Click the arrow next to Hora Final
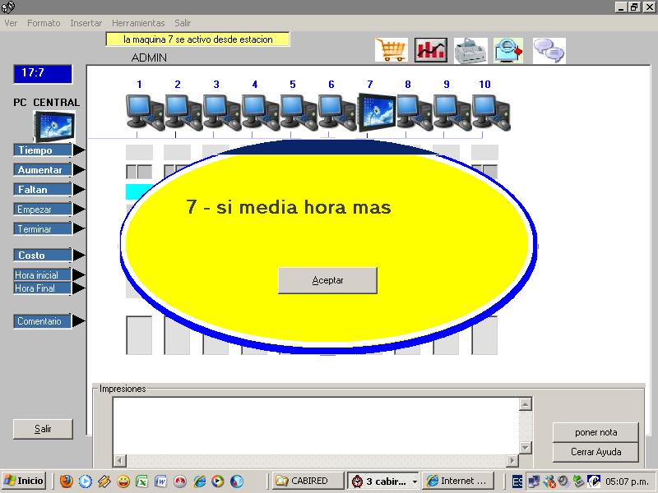Screen dimensions: 658x493 click(x=79, y=288)
